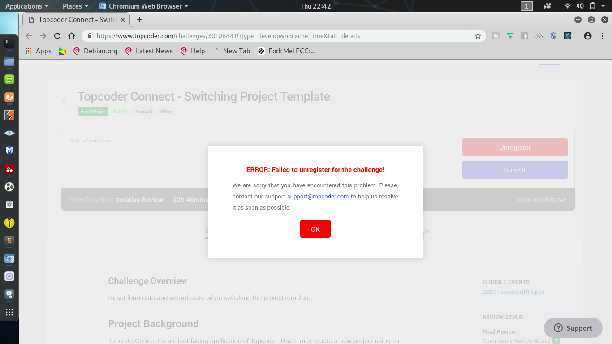This screenshot has width=612, height=344.
Task: Open CherryTree red cherries icon in dock
Action: [9, 169]
